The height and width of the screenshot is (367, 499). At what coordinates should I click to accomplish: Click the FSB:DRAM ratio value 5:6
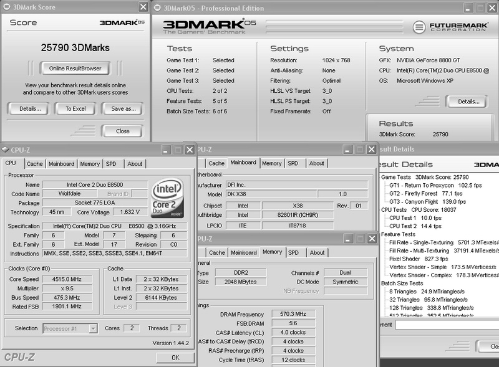tap(293, 323)
